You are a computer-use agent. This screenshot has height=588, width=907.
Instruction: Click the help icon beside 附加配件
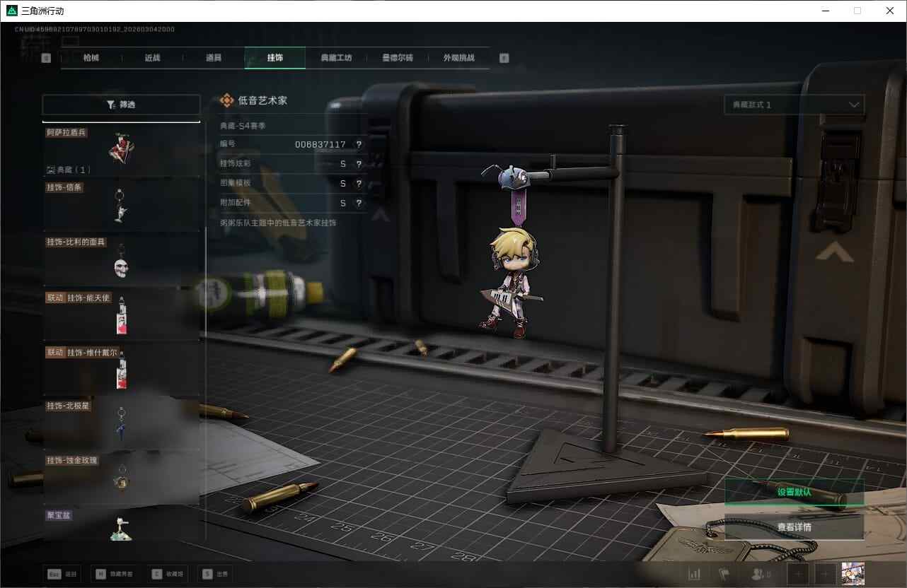coord(359,203)
